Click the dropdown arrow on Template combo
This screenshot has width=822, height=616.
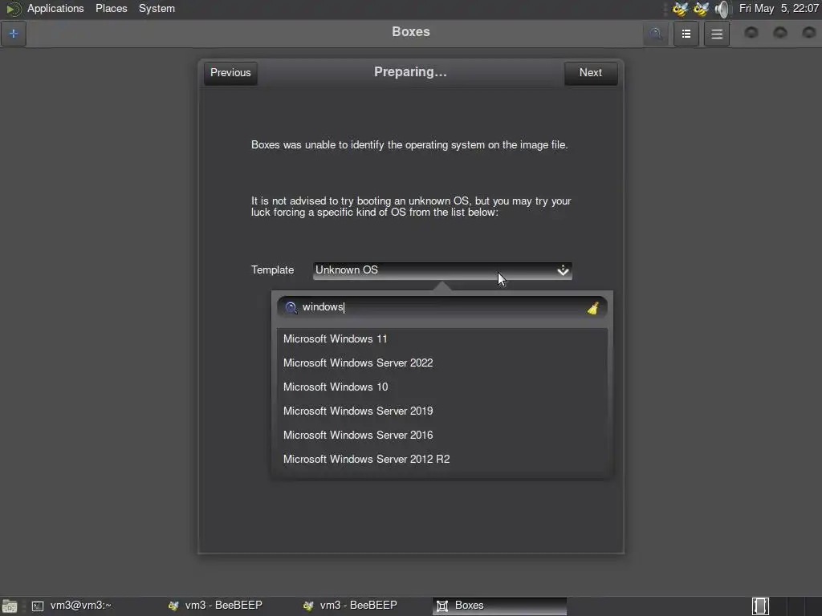[x=563, y=270]
